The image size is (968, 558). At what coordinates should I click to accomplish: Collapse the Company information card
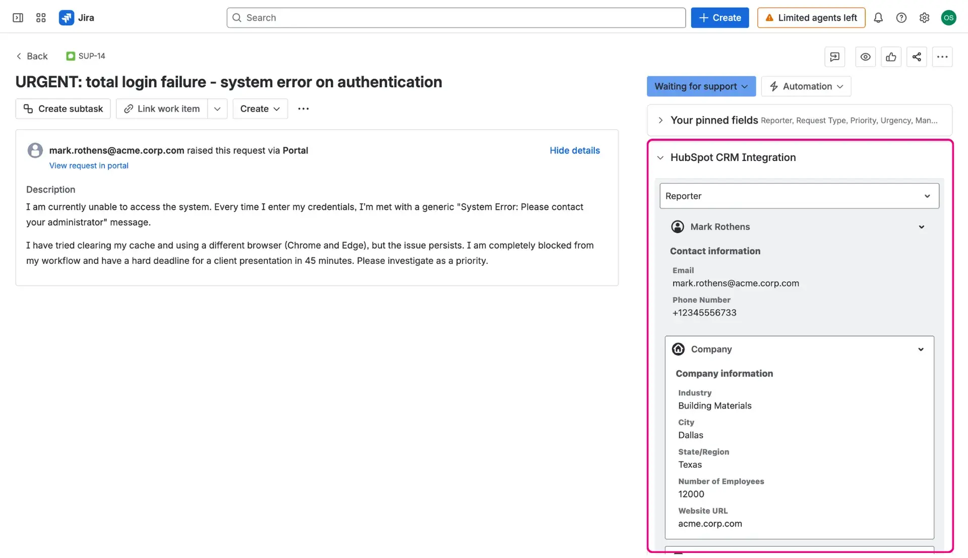pos(921,349)
